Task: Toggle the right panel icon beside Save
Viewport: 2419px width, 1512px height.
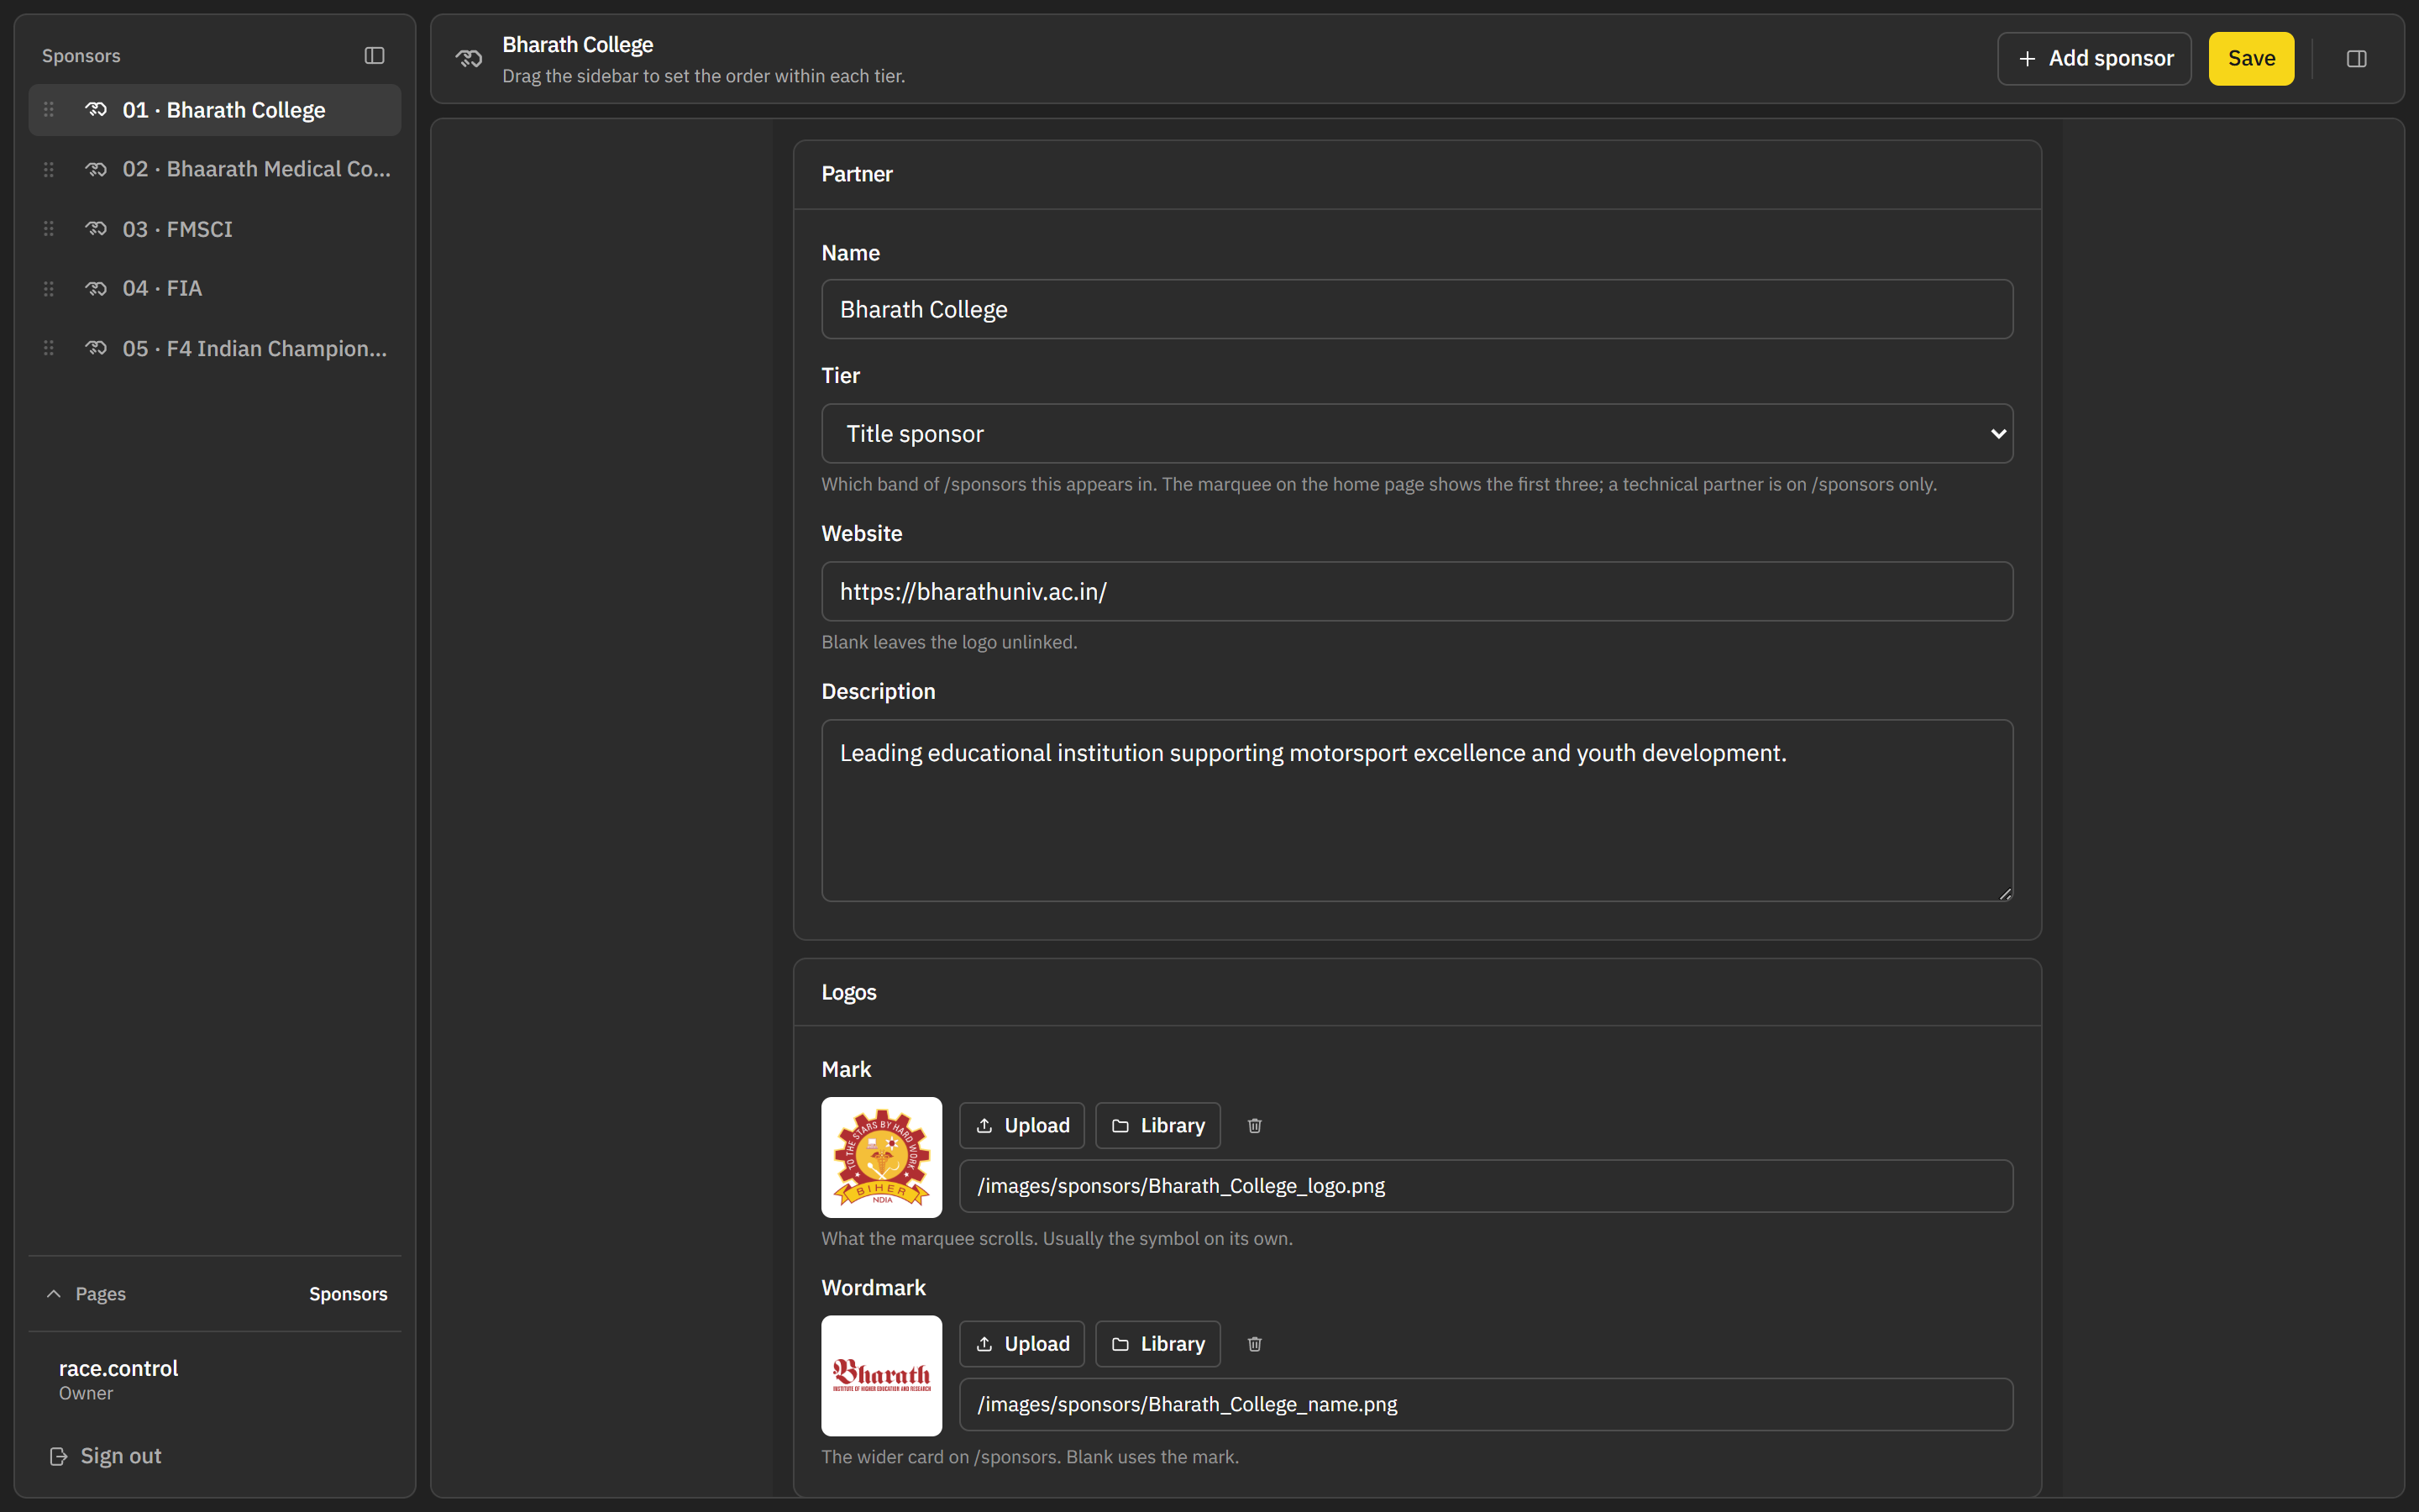Action: tap(2356, 59)
